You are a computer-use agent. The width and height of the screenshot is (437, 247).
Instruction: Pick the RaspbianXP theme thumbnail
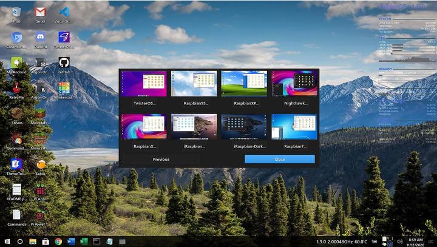click(244, 84)
